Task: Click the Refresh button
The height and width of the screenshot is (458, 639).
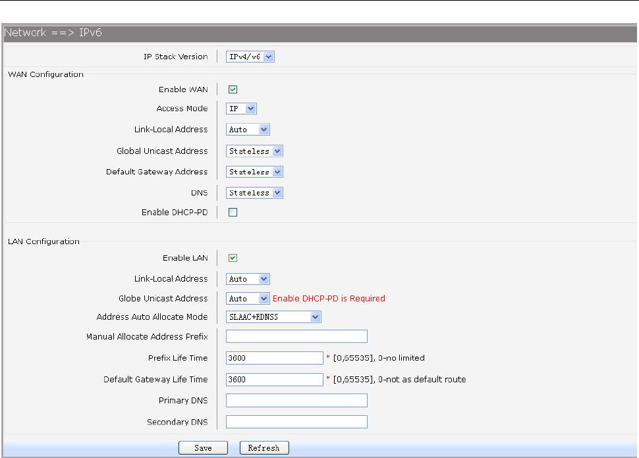Action: pos(264,448)
